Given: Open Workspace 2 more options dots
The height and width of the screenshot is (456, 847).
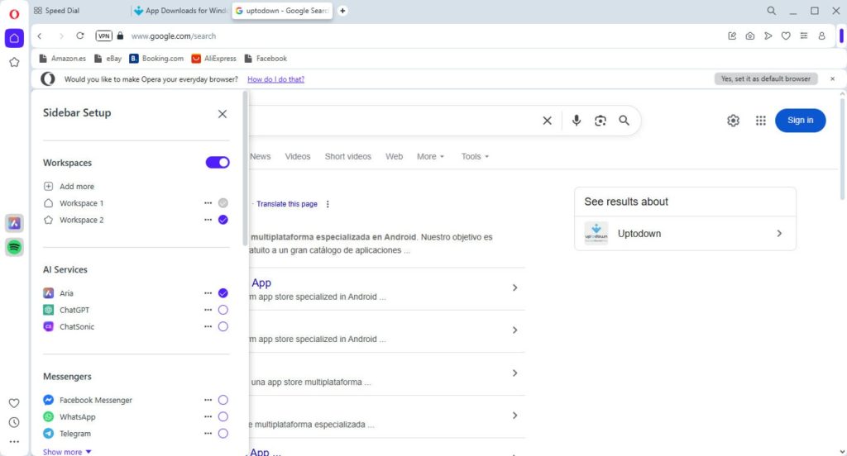Looking at the screenshot, I should click(208, 220).
